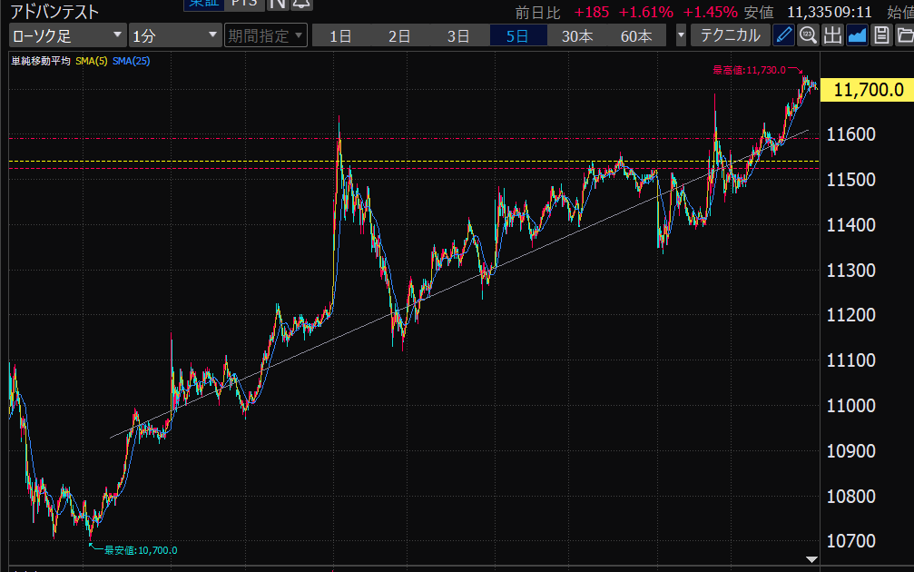This screenshot has height=572, width=914.
Task: Click the 出 output icon
Action: pos(832,35)
